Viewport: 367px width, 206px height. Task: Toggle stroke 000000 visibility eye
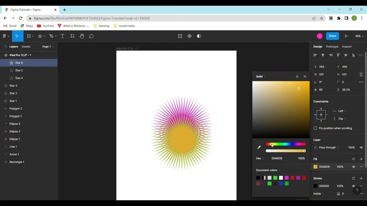coord(353,186)
